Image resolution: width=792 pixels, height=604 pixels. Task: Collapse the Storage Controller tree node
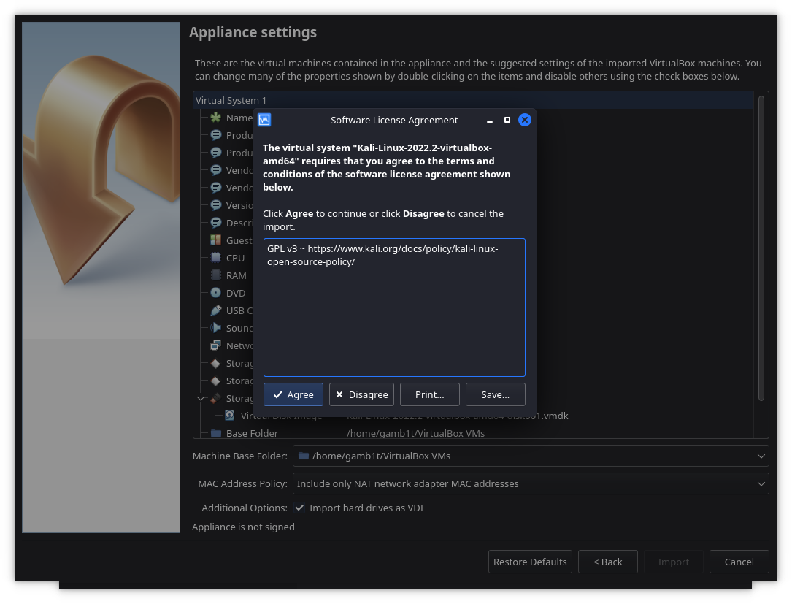201,399
